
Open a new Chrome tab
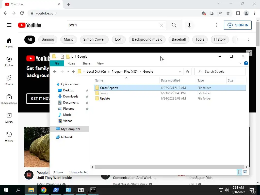69,4
